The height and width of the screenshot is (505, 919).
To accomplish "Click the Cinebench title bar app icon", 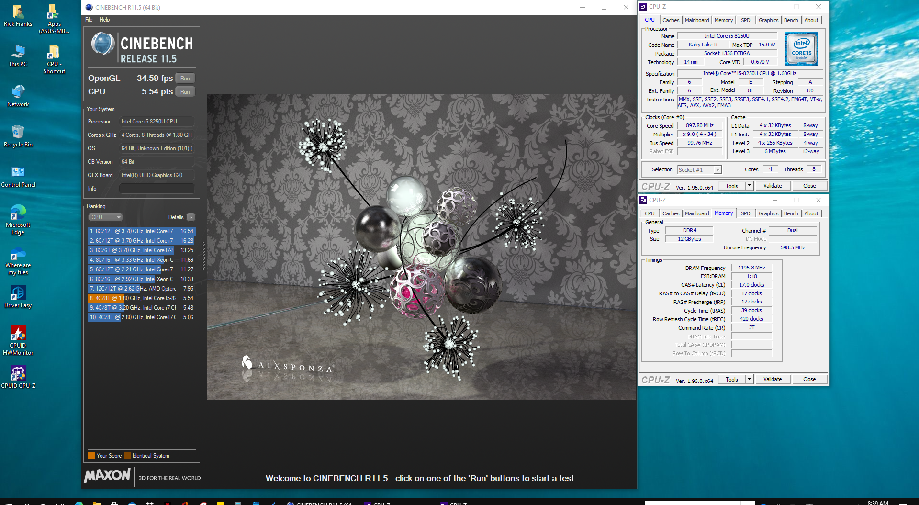I will (89, 7).
